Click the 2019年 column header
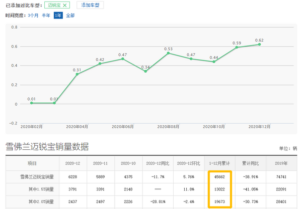 click(x=281, y=163)
